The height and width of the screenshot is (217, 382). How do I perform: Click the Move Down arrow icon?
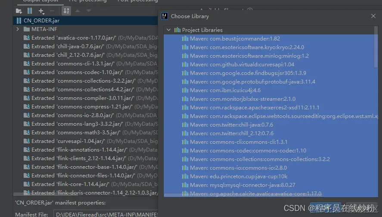tap(89, 11)
